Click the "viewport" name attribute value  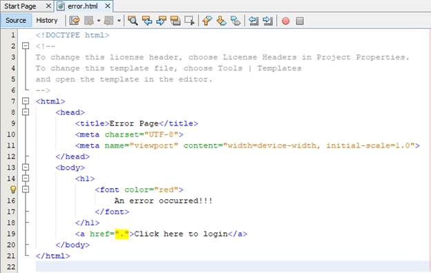pyautogui.click(x=154, y=145)
